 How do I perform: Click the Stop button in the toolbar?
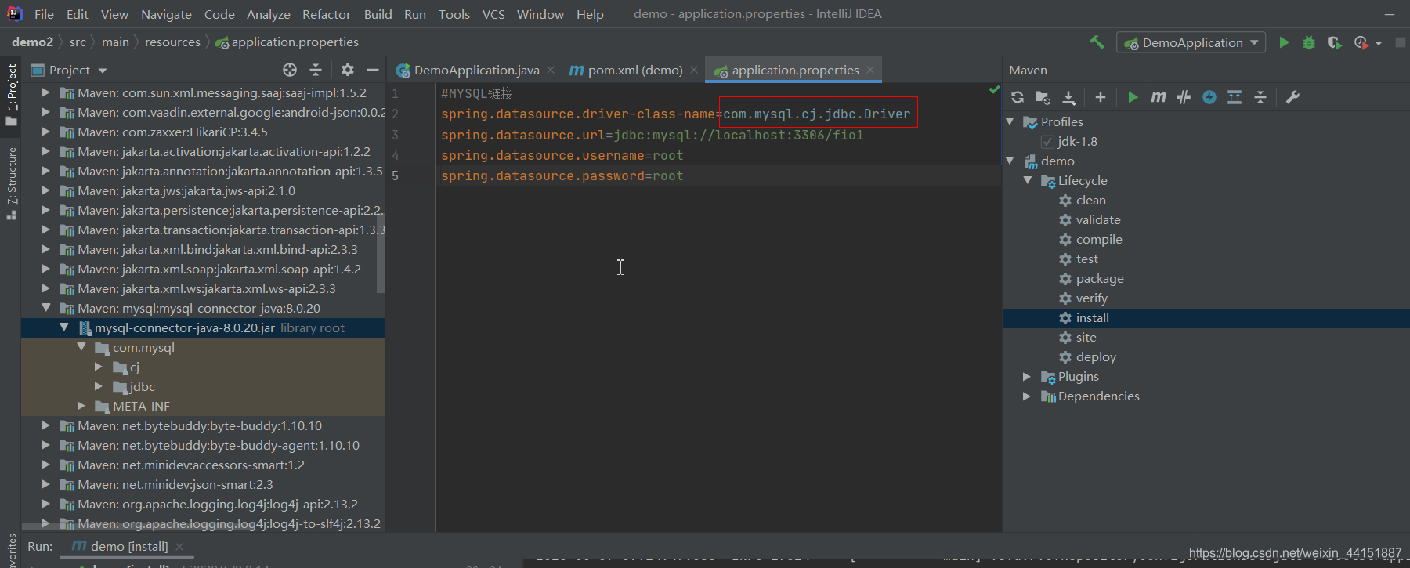click(1401, 42)
